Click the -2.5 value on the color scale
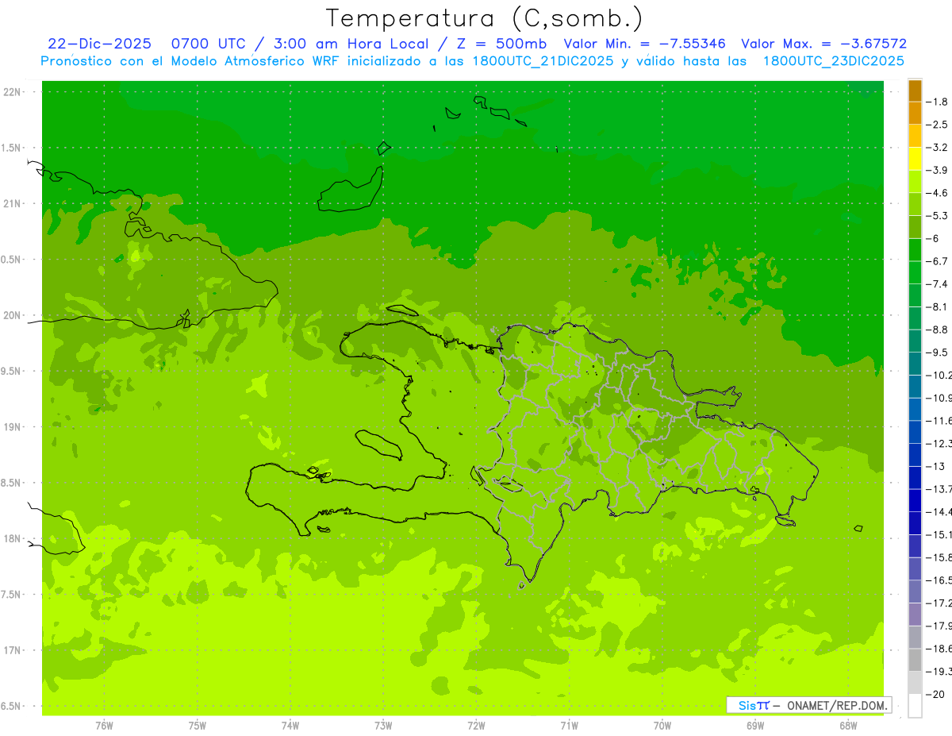Image resolution: width=952 pixels, height=736 pixels. [938, 125]
